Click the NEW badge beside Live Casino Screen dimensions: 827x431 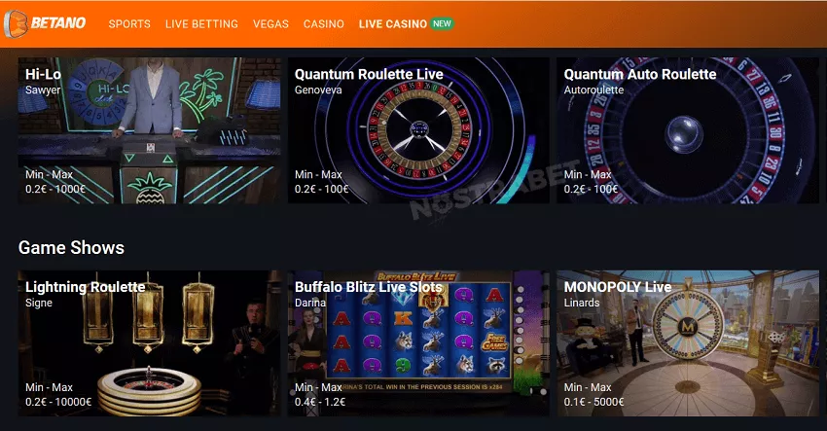[x=442, y=23]
